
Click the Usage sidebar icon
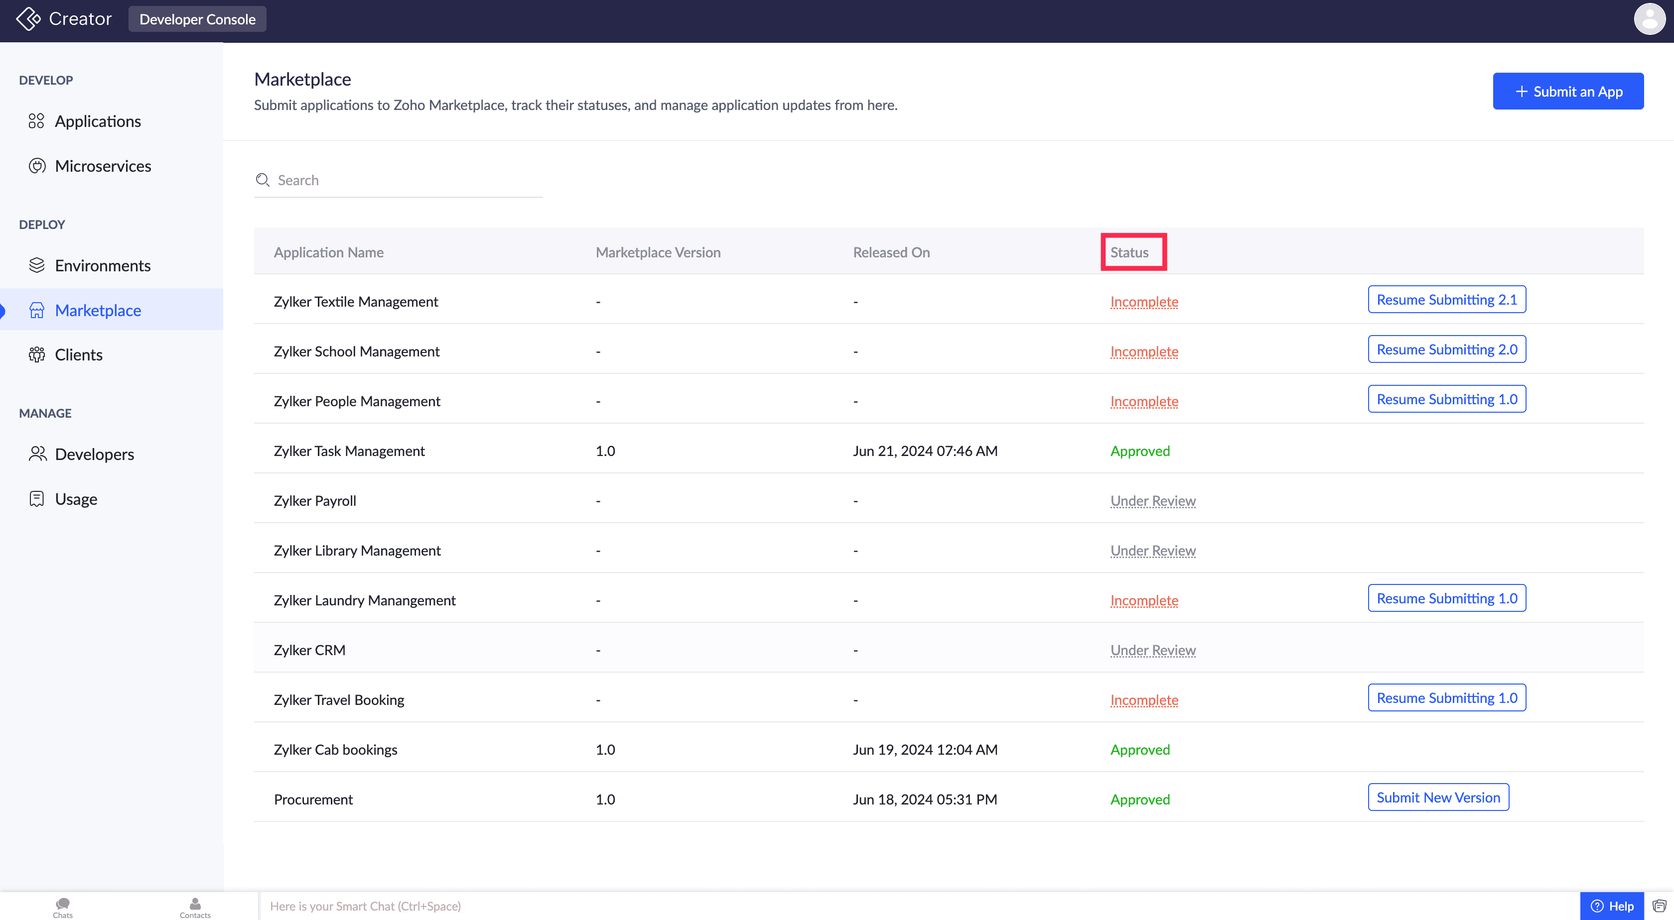(x=36, y=499)
